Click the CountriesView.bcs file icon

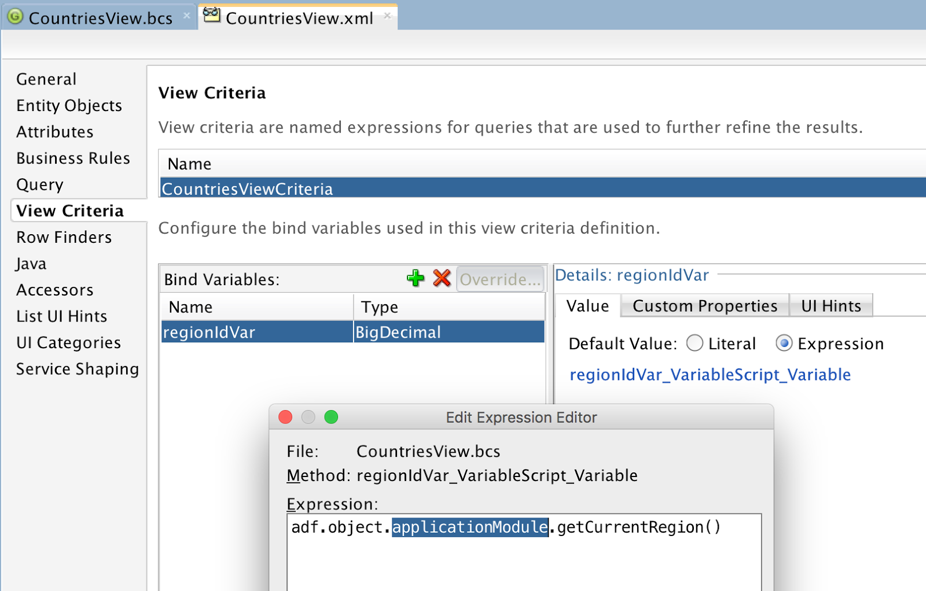[x=15, y=17]
